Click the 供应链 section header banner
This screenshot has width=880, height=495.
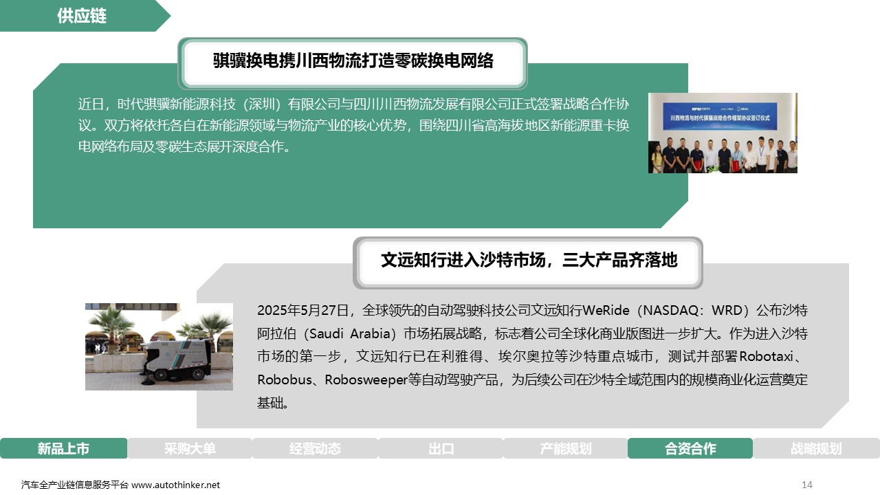click(x=82, y=16)
